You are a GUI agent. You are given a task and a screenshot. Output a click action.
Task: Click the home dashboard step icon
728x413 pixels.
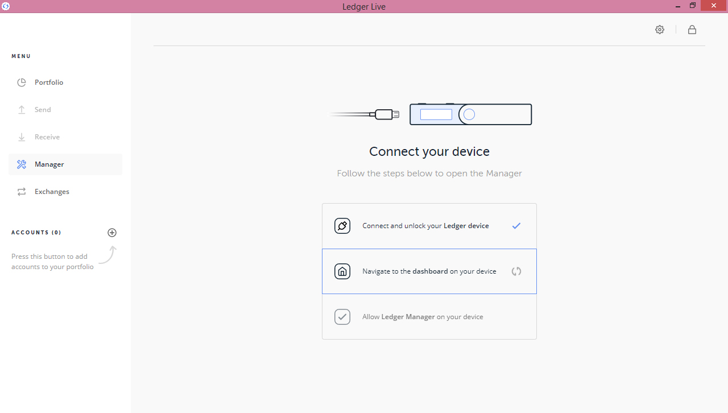tap(342, 271)
